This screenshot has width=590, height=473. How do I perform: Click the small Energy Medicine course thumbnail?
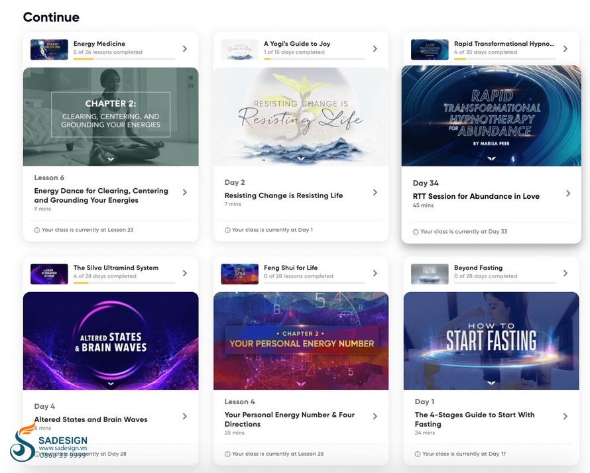(49, 50)
